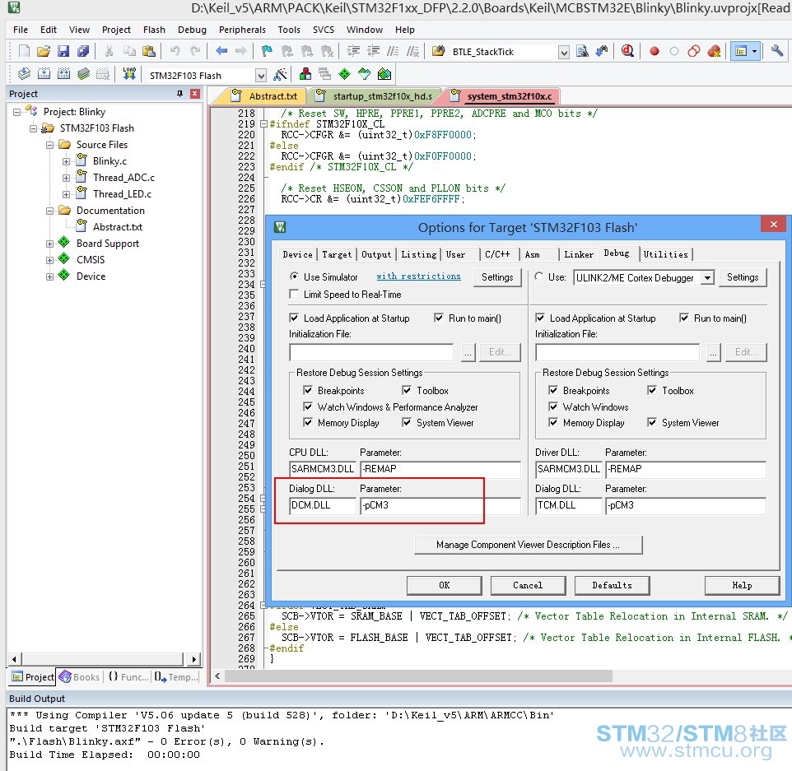This screenshot has width=792, height=771.
Task: Click OK in Options dialog
Action: (444, 585)
